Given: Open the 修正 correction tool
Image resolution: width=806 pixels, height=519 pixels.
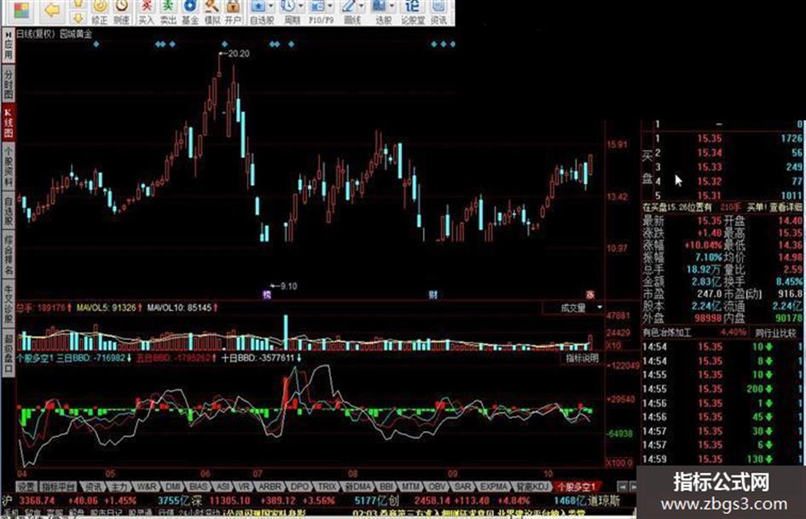Looking at the screenshot, I should [x=100, y=12].
